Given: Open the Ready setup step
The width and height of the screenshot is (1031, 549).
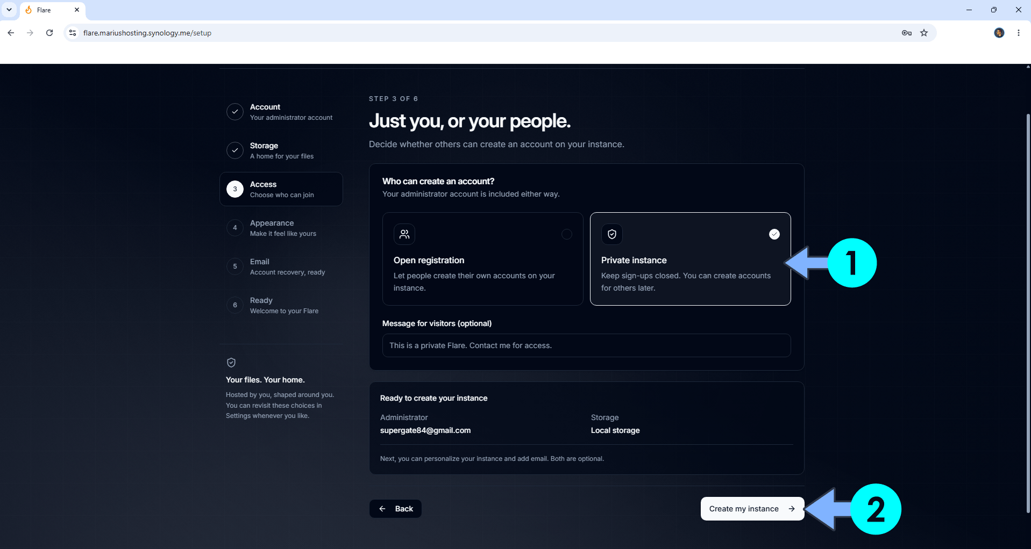Looking at the screenshot, I should 281,305.
